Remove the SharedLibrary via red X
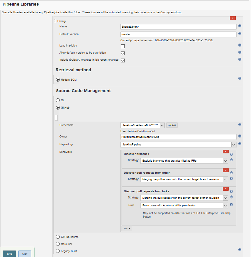The height and width of the screenshot is (257, 251). (x=232, y=18)
